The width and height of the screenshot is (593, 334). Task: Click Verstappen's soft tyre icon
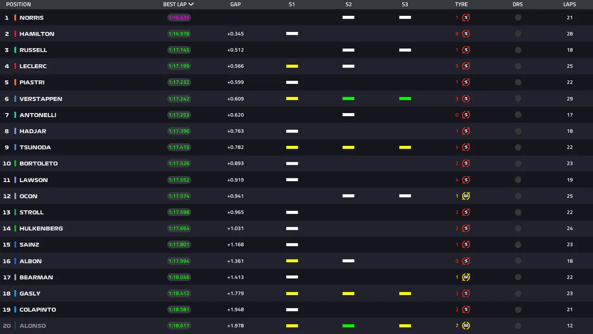466,99
